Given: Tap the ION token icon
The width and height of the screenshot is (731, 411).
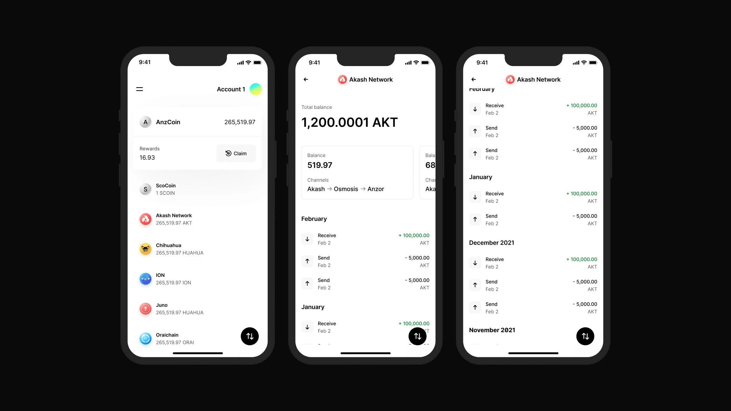Looking at the screenshot, I should (x=146, y=279).
